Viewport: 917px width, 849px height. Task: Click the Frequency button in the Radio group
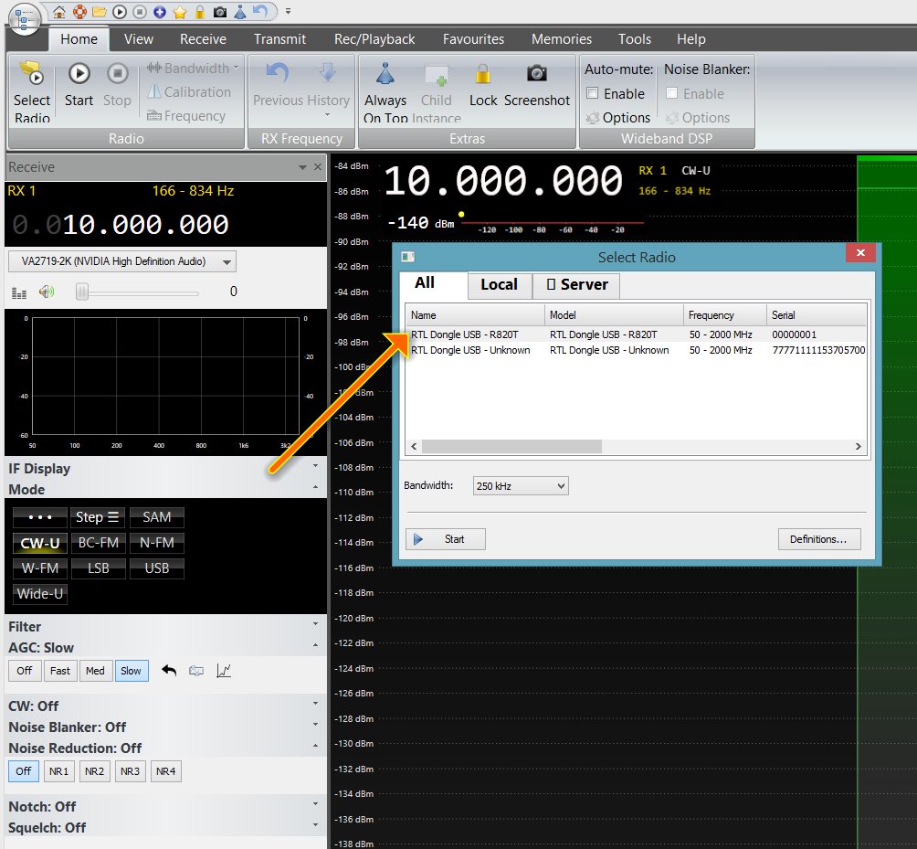(186, 116)
